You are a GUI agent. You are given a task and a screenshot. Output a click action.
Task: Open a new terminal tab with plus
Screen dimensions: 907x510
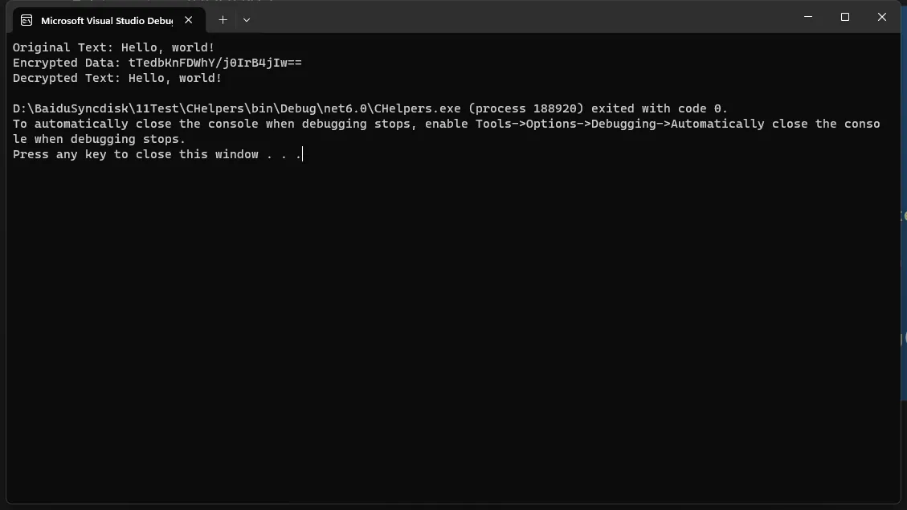(223, 19)
